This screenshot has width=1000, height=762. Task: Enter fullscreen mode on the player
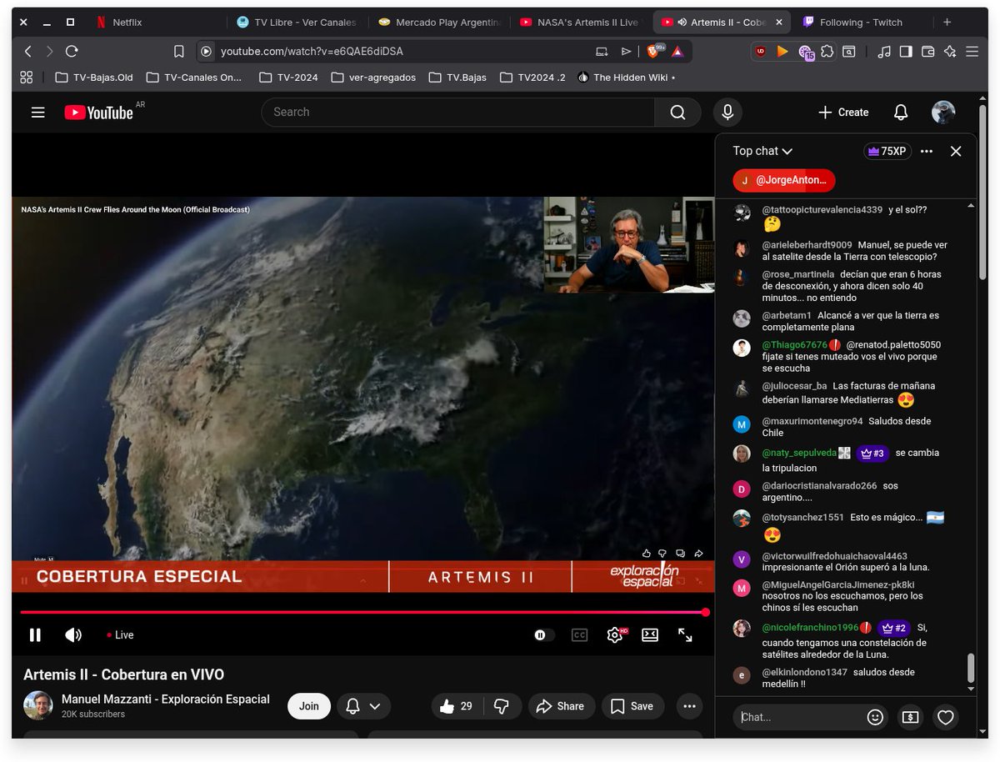point(685,635)
